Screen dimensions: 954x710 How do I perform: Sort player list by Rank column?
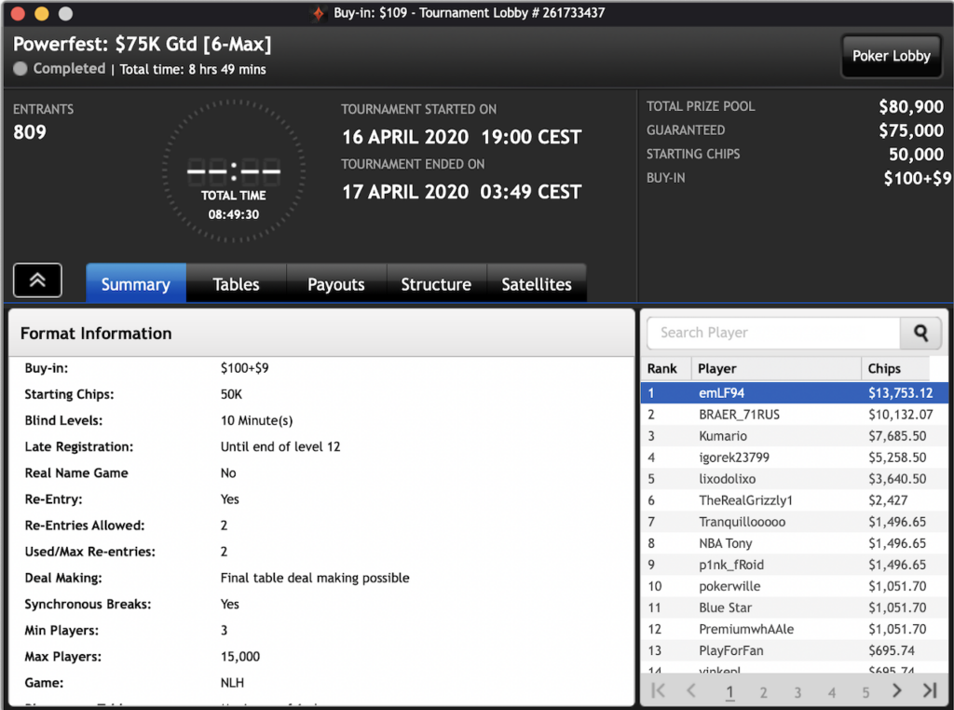[x=666, y=368]
